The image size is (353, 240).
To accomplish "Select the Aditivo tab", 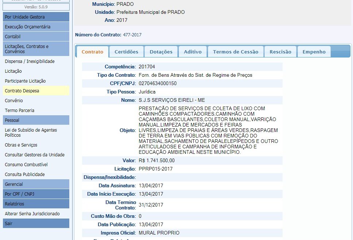I will point(193,52).
